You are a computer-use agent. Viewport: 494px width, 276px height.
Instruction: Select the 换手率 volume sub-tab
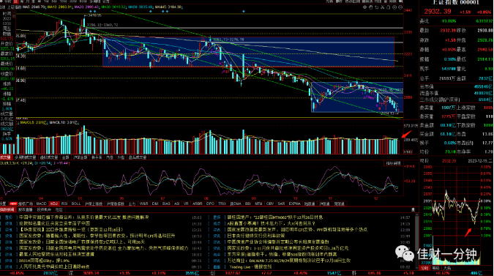(x=97, y=157)
